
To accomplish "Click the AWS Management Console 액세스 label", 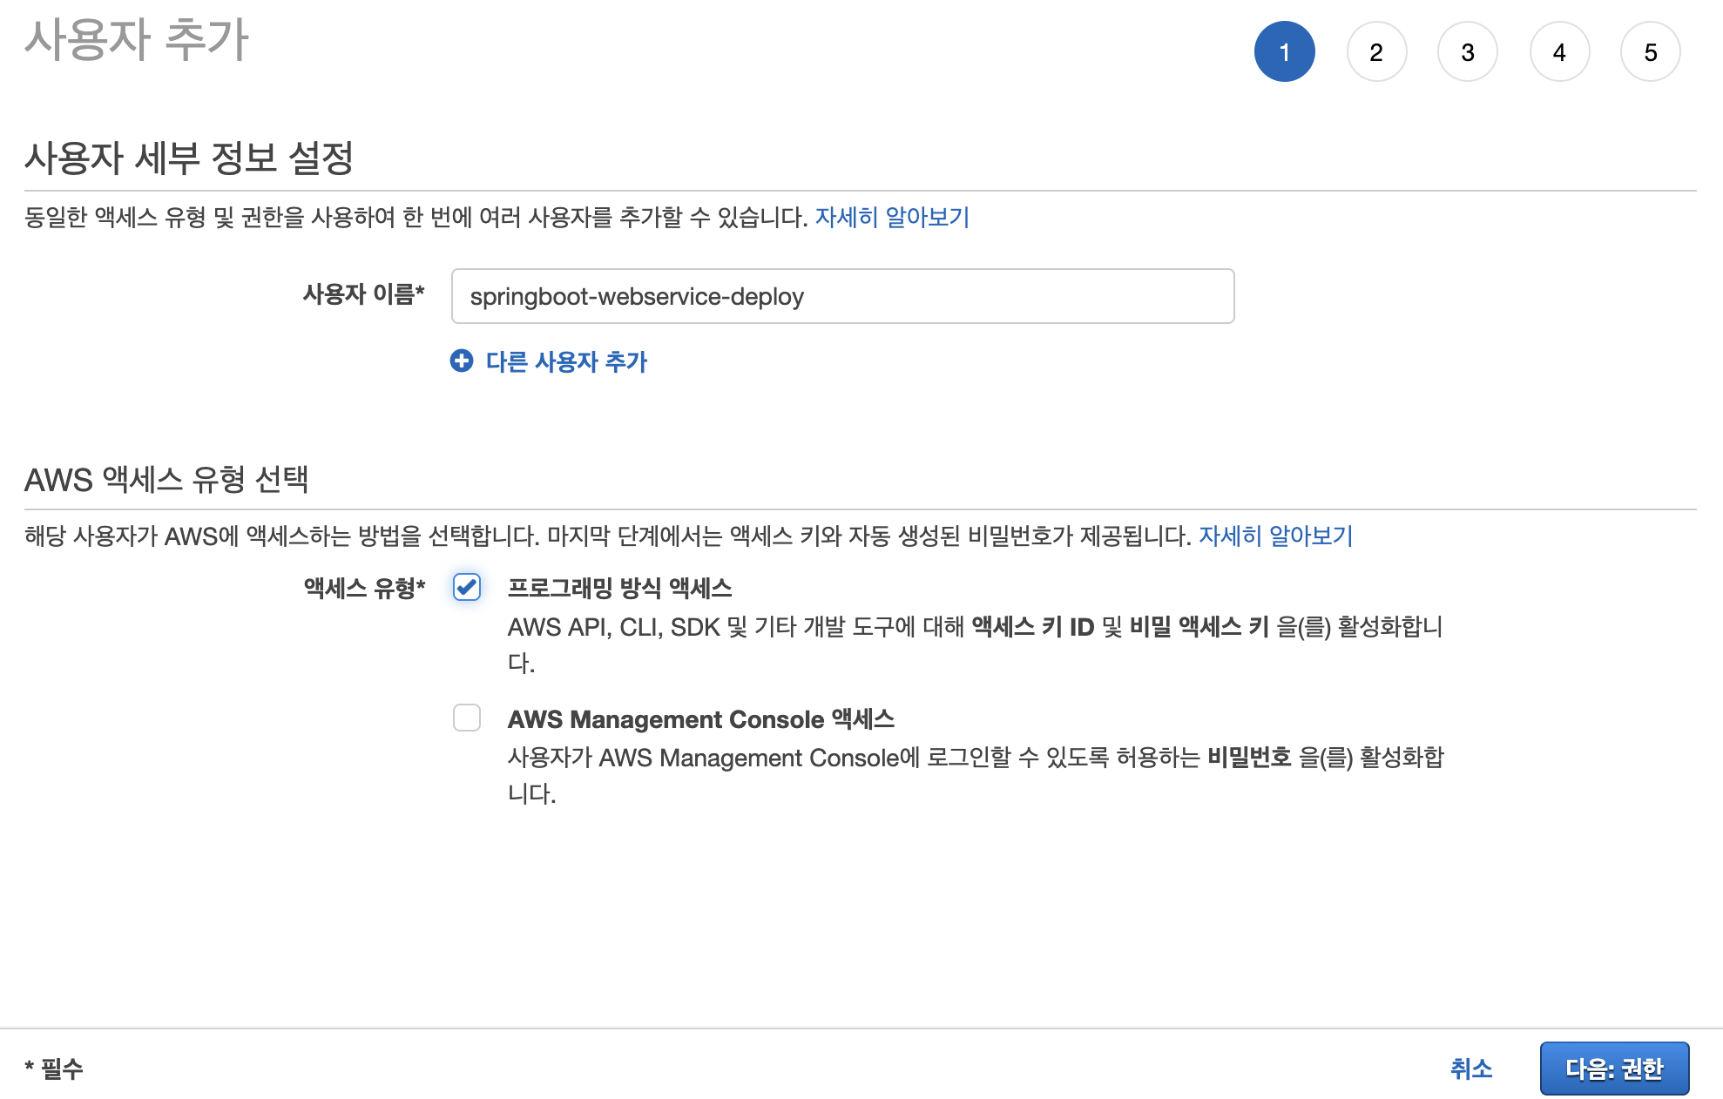I will 700,719.
